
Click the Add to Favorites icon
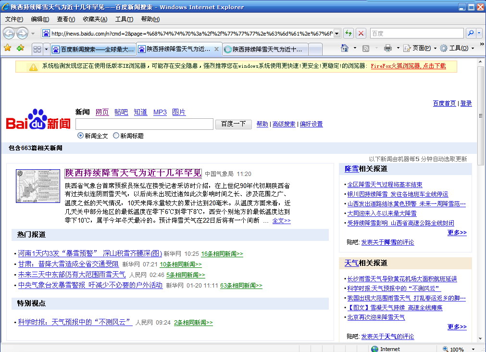coord(21,48)
